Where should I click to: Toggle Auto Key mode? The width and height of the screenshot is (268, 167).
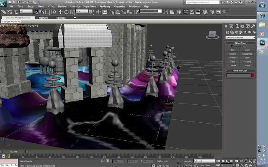pyautogui.click(x=188, y=161)
